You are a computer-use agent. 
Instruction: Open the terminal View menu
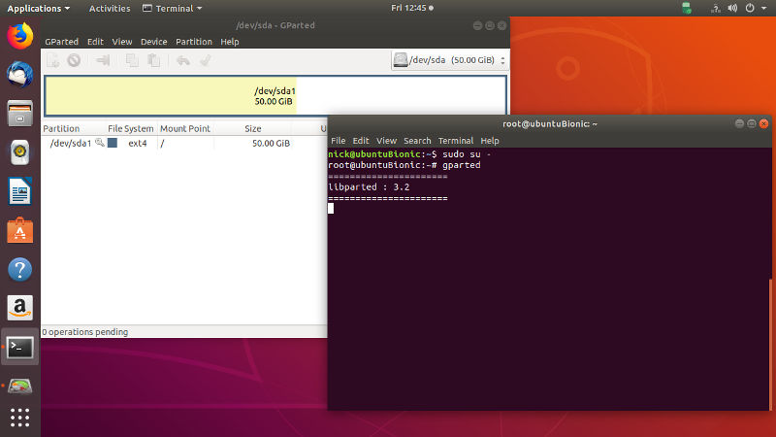(x=386, y=141)
